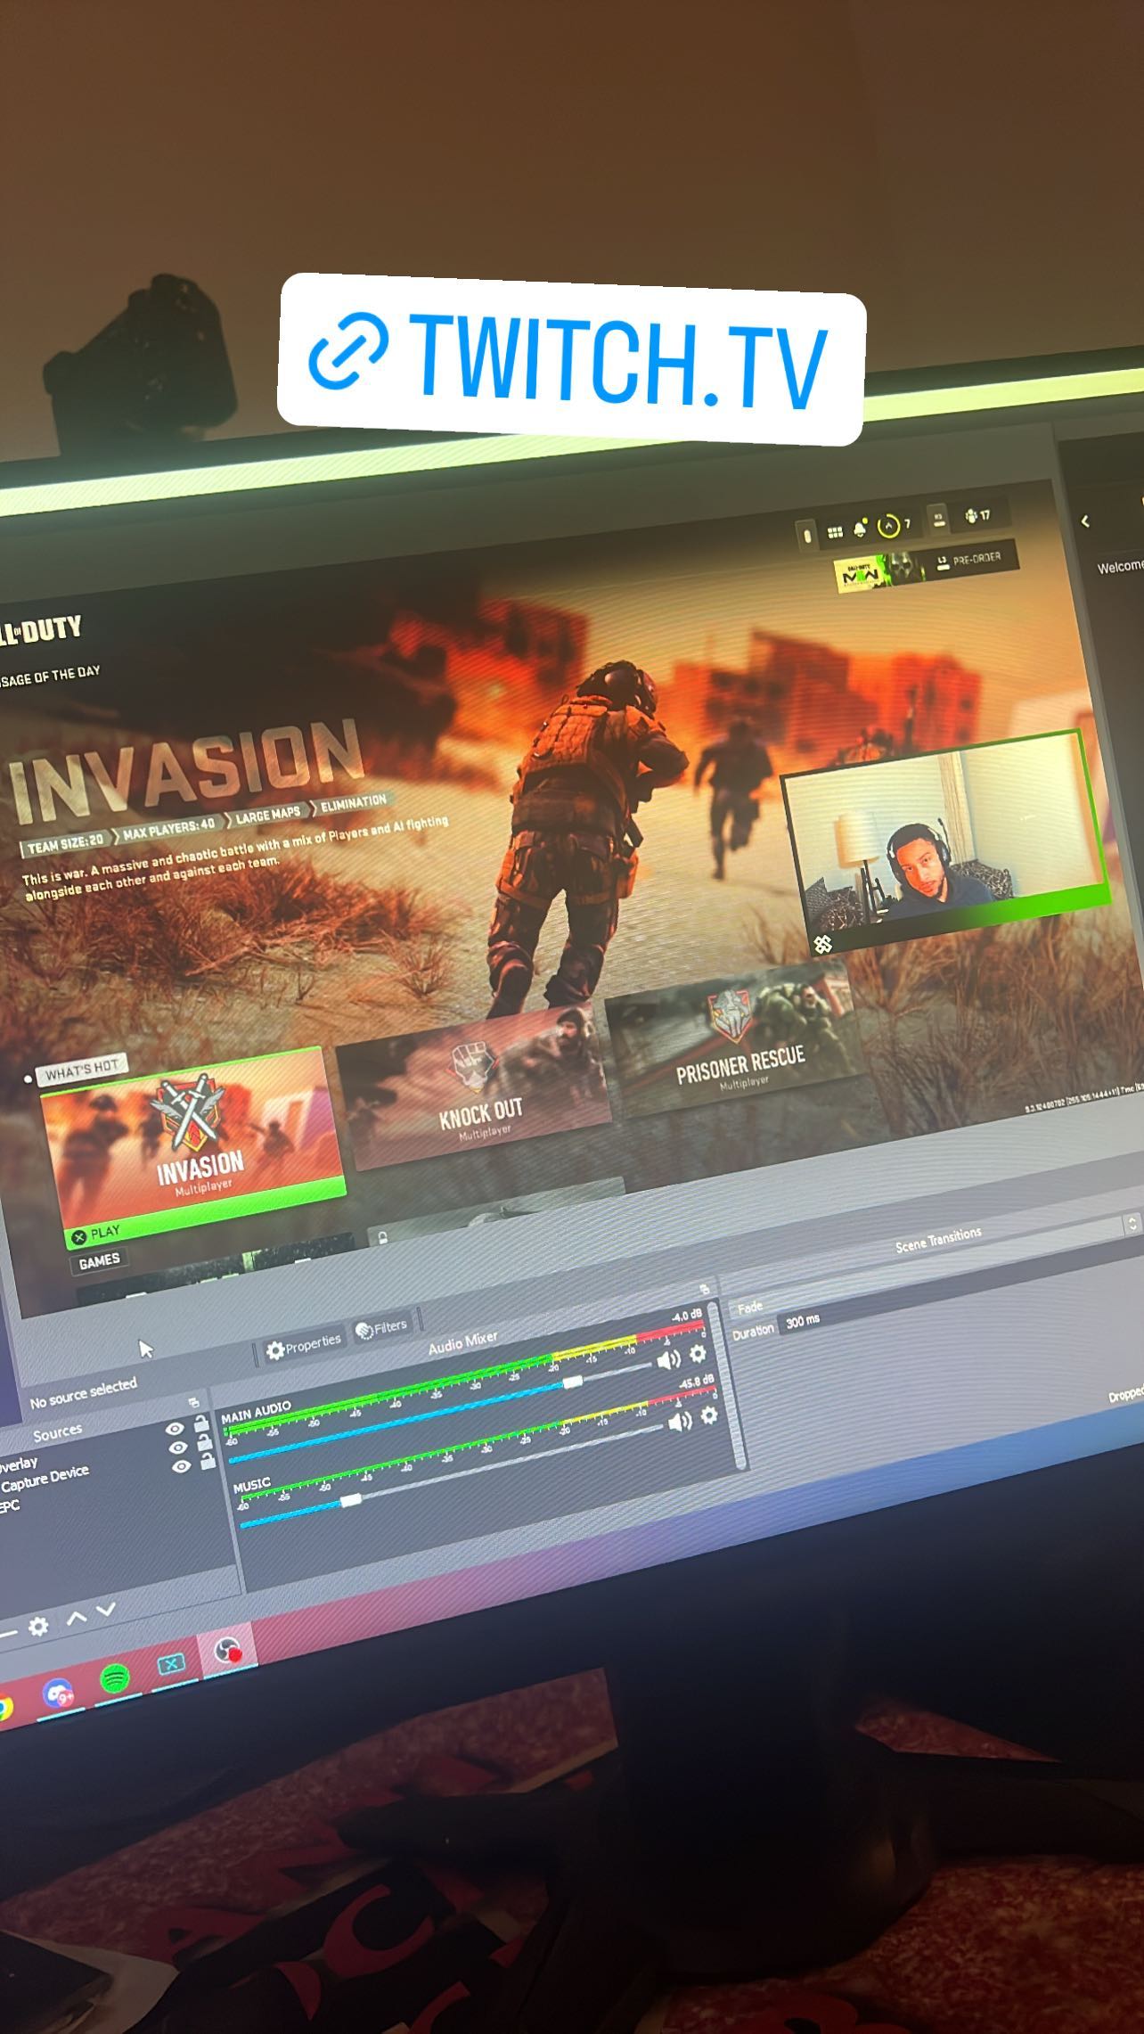Go back using the right panel chevron
Viewport: 1144px width, 2034px height.
coord(1084,521)
